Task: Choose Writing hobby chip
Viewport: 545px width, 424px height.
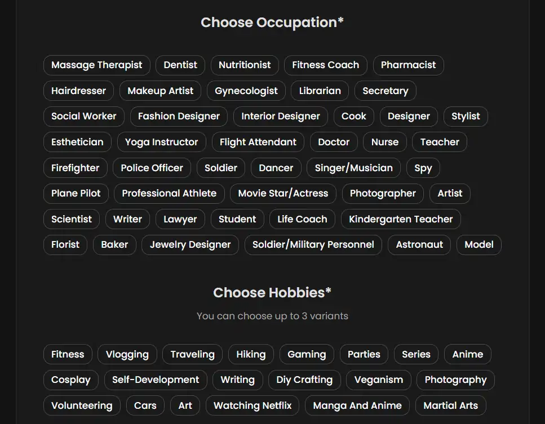Action: point(237,380)
